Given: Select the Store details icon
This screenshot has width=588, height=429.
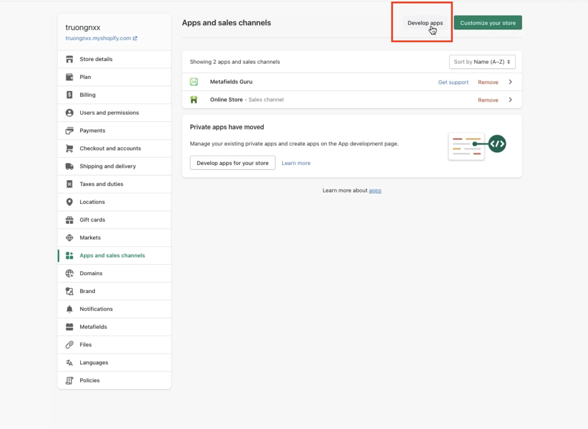Looking at the screenshot, I should 70,59.
